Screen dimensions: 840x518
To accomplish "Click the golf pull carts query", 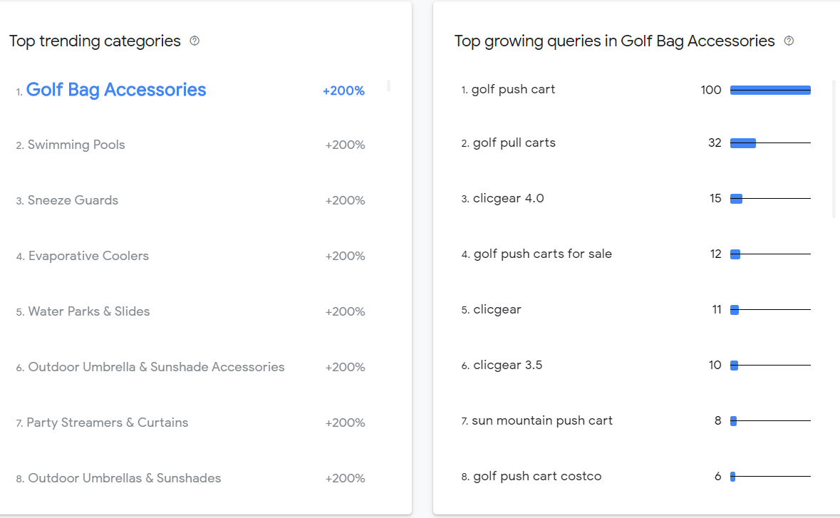I will (x=514, y=143).
